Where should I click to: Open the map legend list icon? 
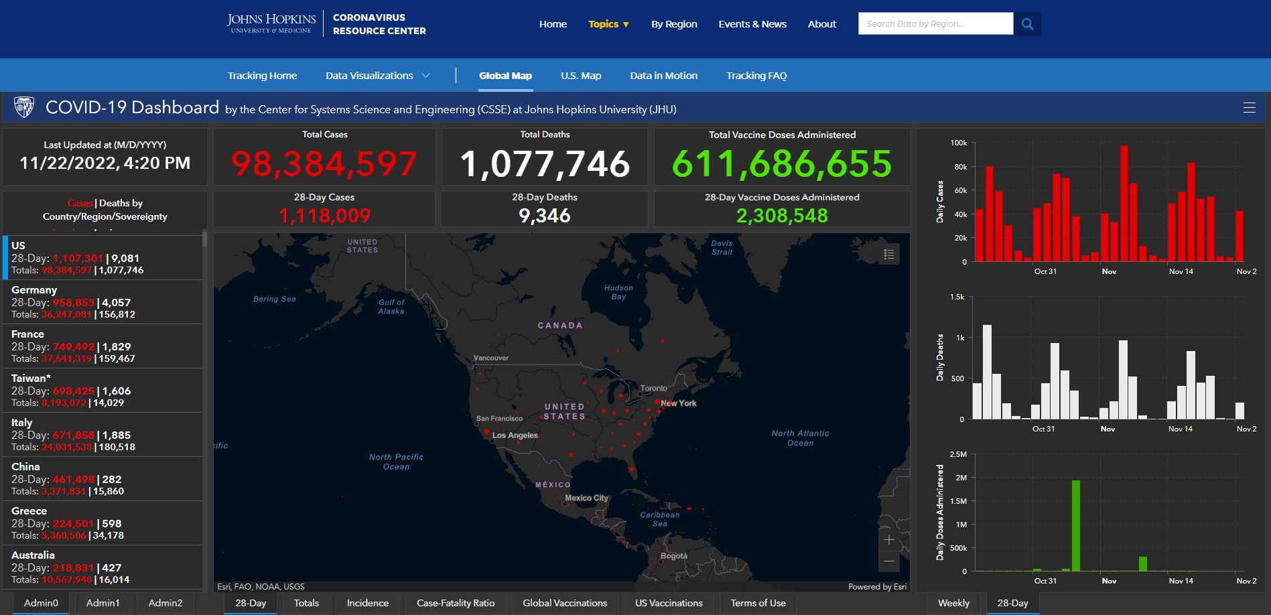tap(889, 254)
